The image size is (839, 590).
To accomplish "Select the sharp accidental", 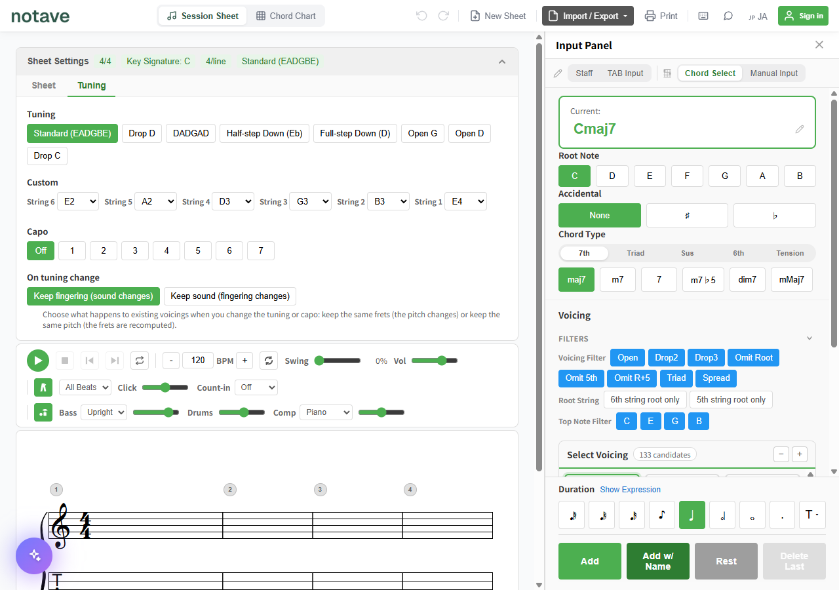I will pyautogui.click(x=687, y=215).
